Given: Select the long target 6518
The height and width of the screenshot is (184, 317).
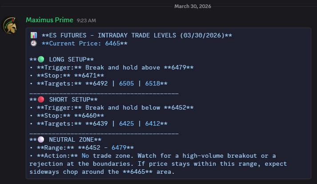Looking at the screenshot, I should point(152,83).
